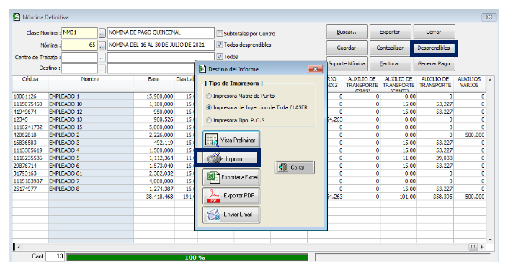Select the EMPLEADO 8 row name
Image resolution: width=508 pixels, height=262 pixels.
pos(64,189)
